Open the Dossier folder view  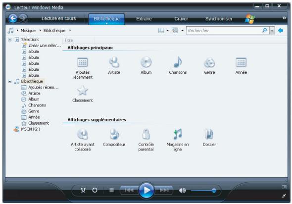click(x=209, y=134)
